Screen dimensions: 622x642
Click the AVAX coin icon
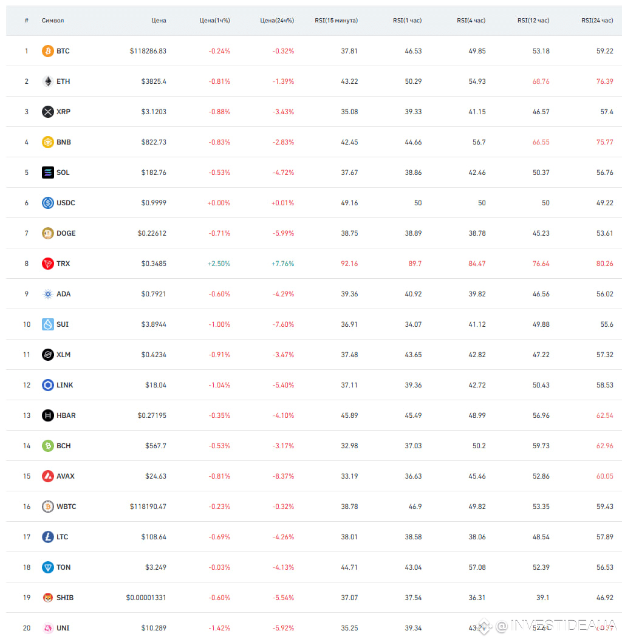tap(48, 476)
